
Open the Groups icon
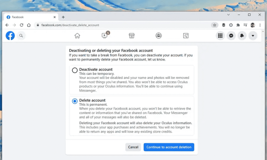pos(158,35)
